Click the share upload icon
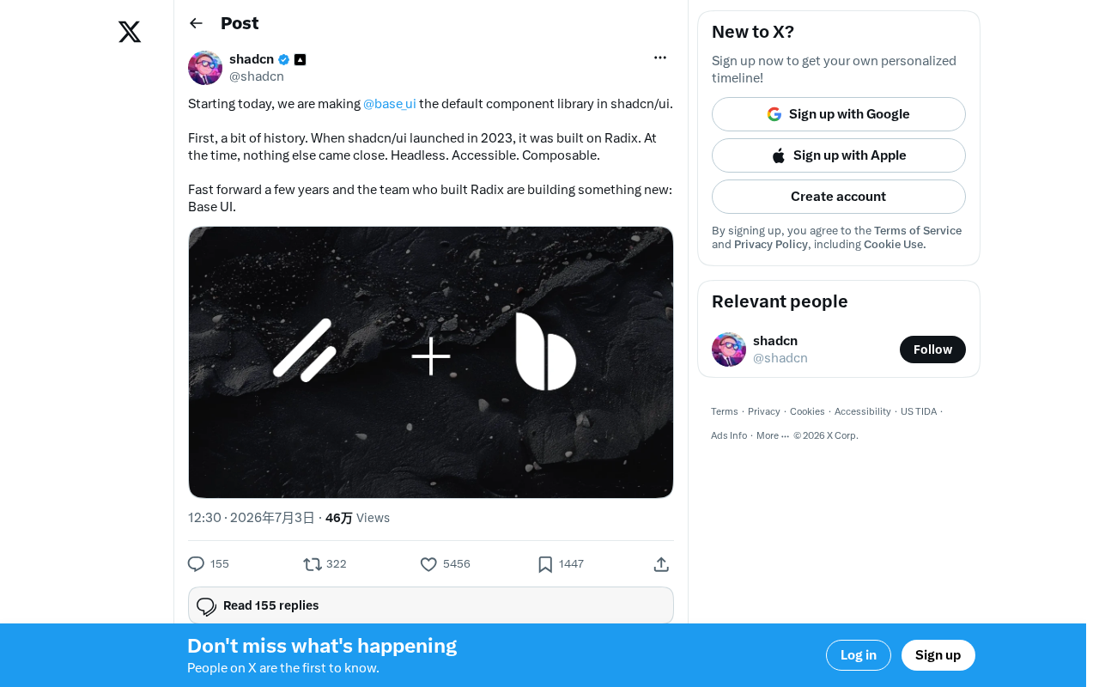 click(x=661, y=564)
